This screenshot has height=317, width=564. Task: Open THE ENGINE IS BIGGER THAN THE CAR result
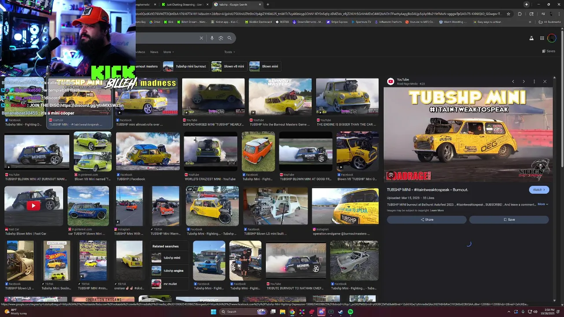[347, 97]
